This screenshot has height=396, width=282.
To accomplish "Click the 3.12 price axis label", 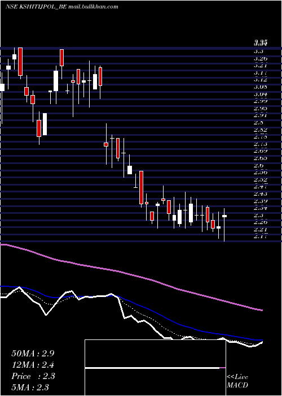I will 261,80.
